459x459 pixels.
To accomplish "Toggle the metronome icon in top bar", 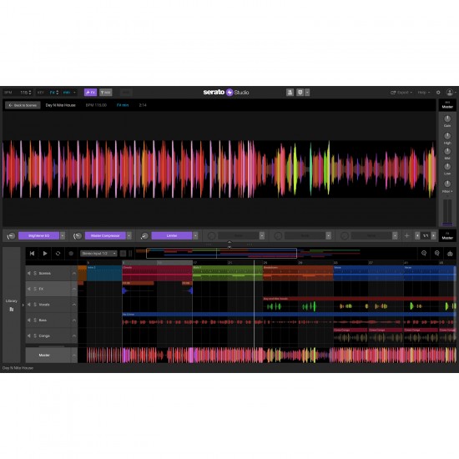I will (x=290, y=93).
